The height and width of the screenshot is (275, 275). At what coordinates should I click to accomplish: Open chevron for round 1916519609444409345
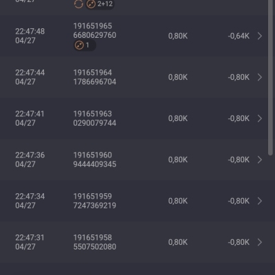(260, 159)
